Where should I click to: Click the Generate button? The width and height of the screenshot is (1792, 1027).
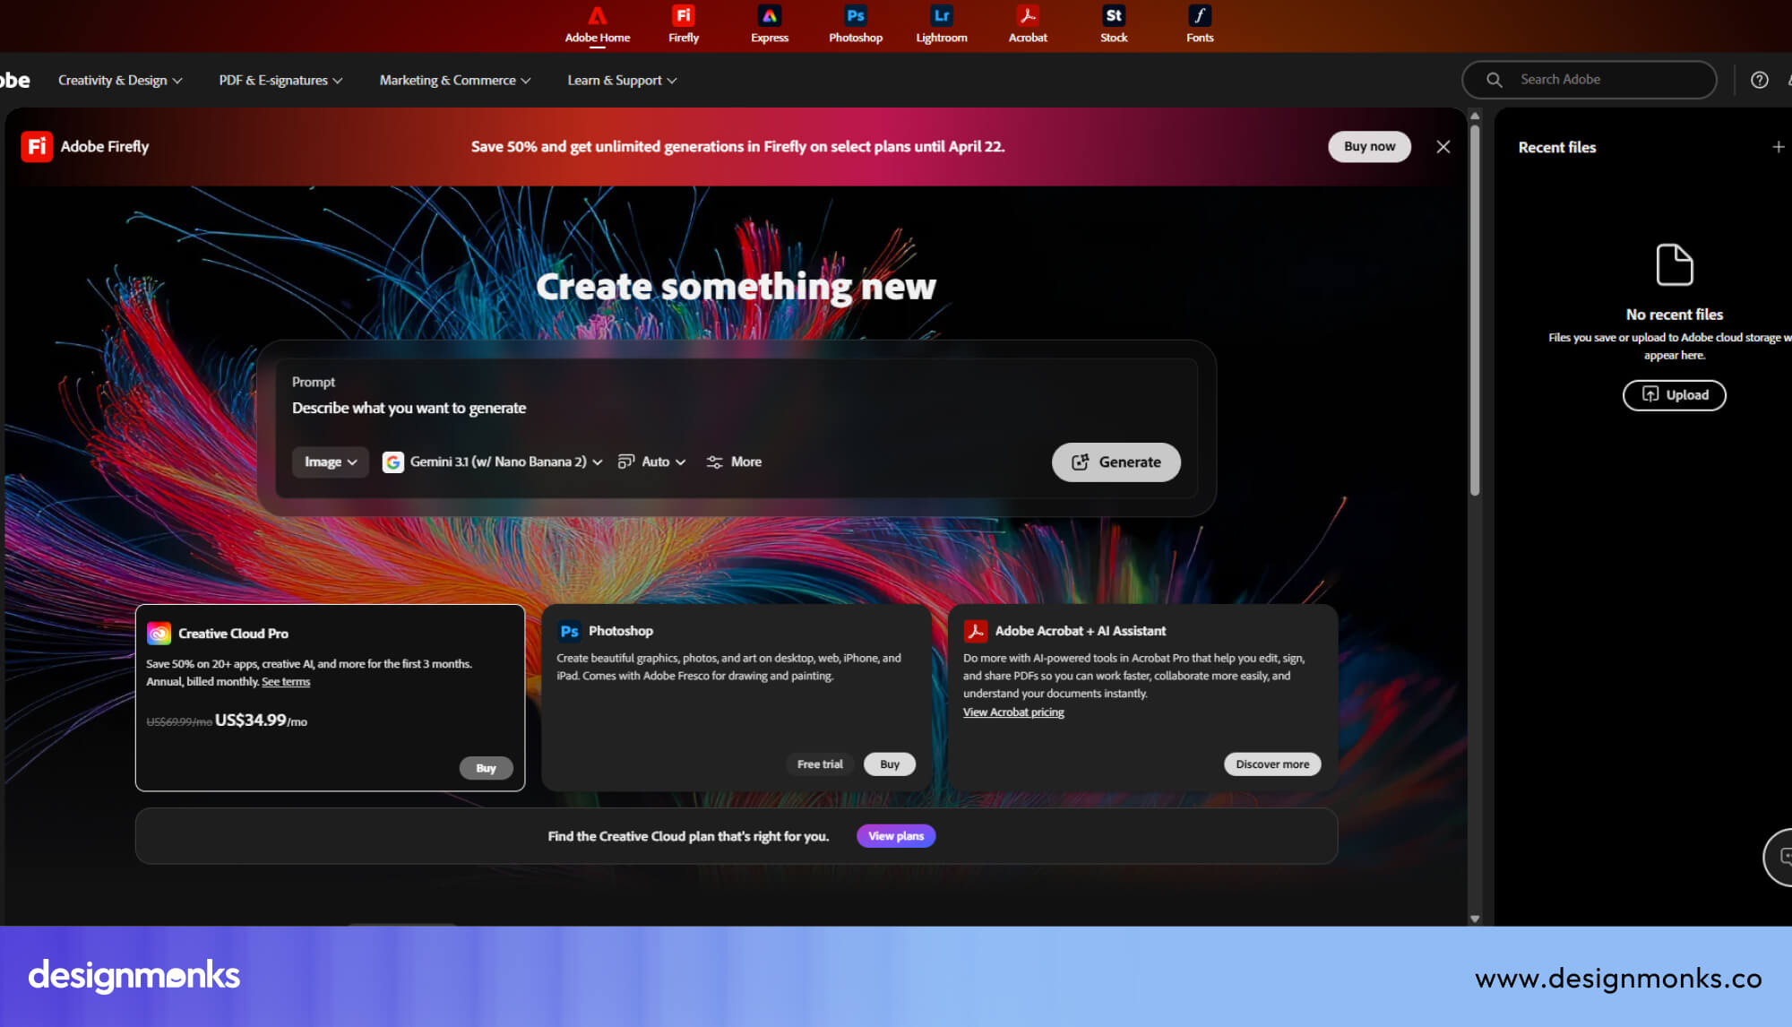1116,462
